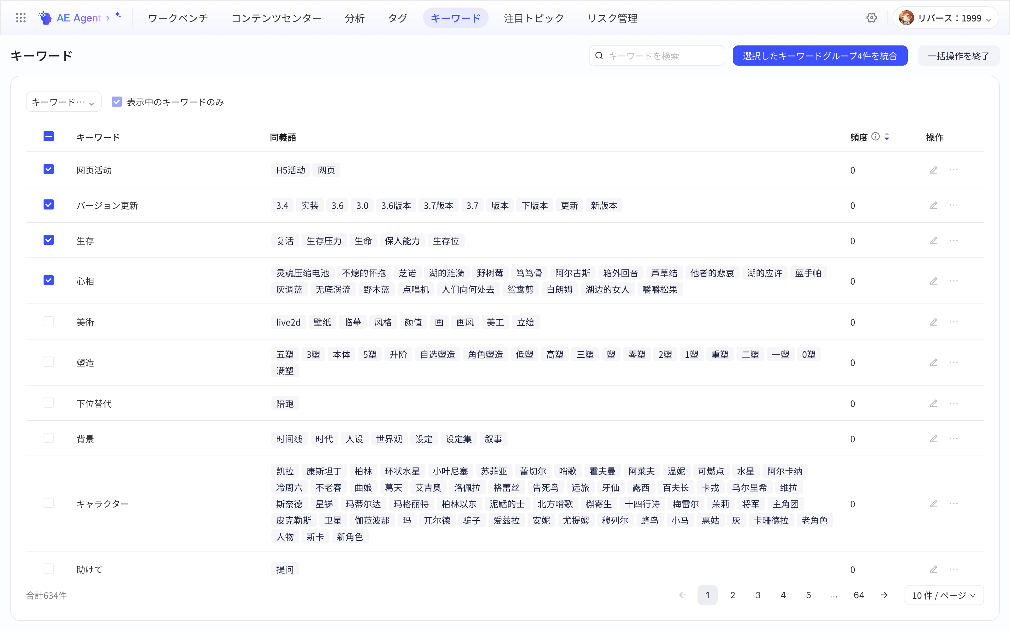Edit the 美術 keyword row
Screen dimensions: 1010x631
(x=934, y=322)
